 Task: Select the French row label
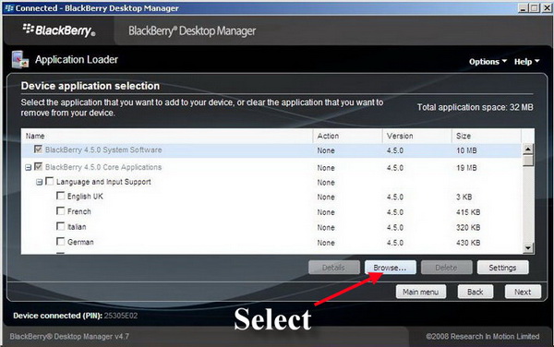[79, 211]
